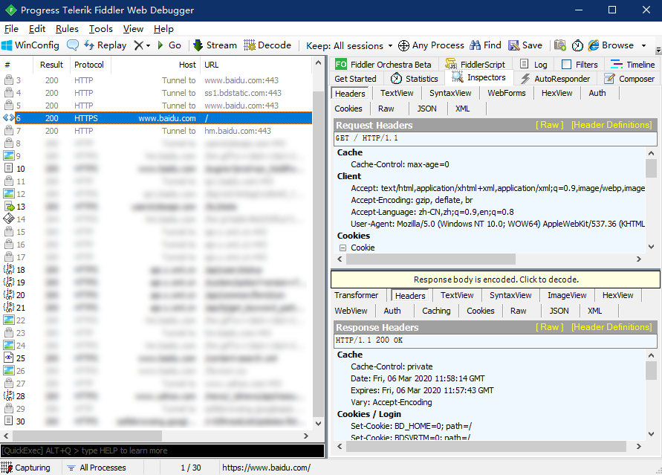This screenshot has width=662, height=475.
Task: Select request Auth tab
Action: [597, 93]
